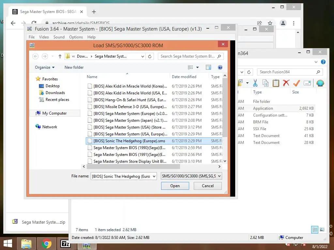The image size is (334, 250).
Task: Open the Windows Start button
Action: pos(8,243)
